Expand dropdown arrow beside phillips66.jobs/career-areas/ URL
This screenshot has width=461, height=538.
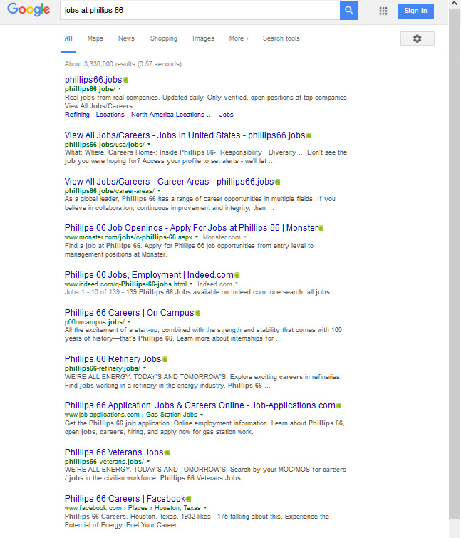click(159, 191)
